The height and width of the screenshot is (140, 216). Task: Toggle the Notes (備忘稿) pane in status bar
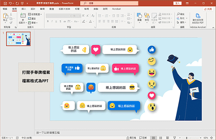[x=132, y=138]
